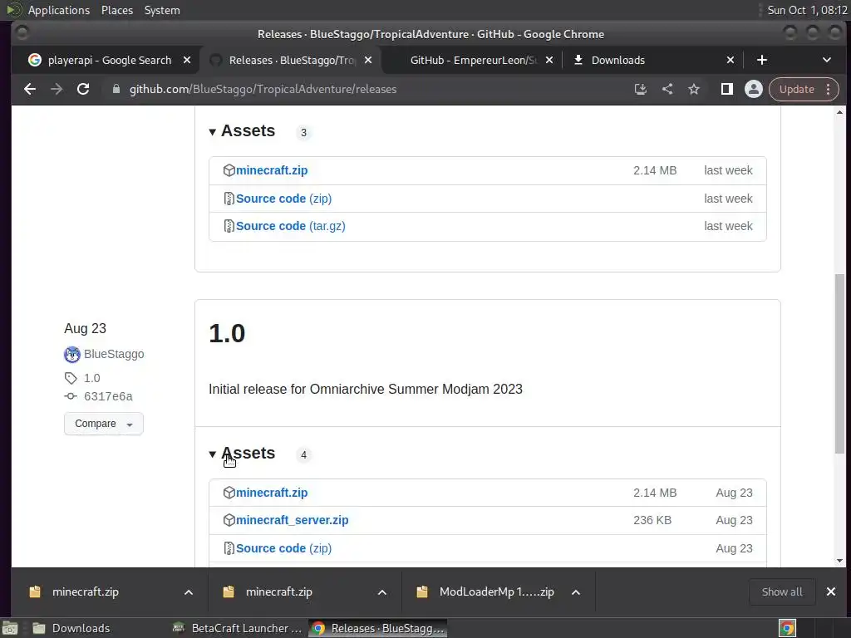Expand options for first minecraft.zip download
Viewport: 851px width, 638px height.
(x=189, y=591)
